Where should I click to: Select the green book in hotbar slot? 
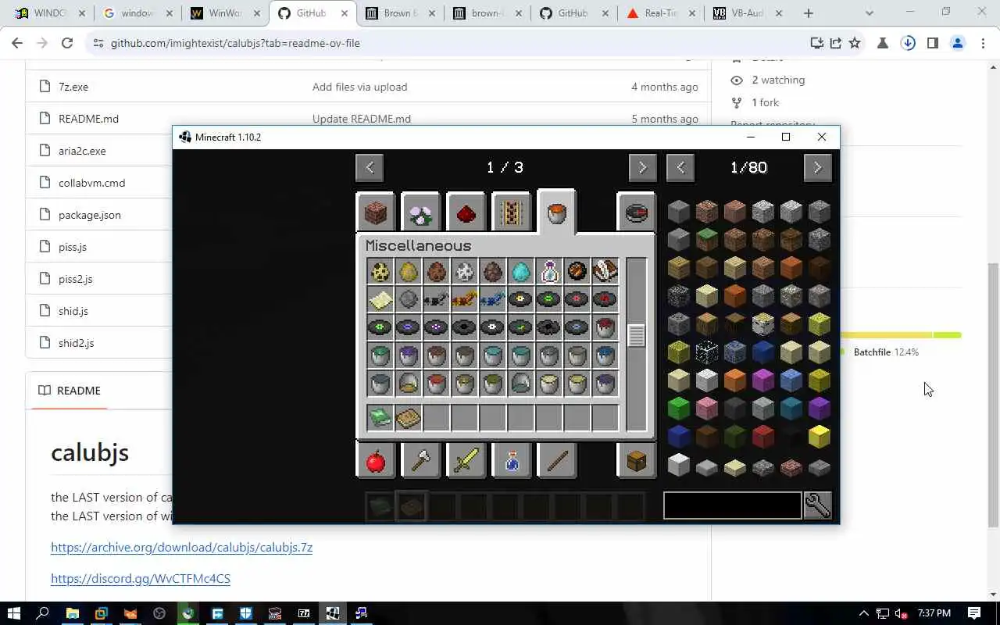pos(380,418)
